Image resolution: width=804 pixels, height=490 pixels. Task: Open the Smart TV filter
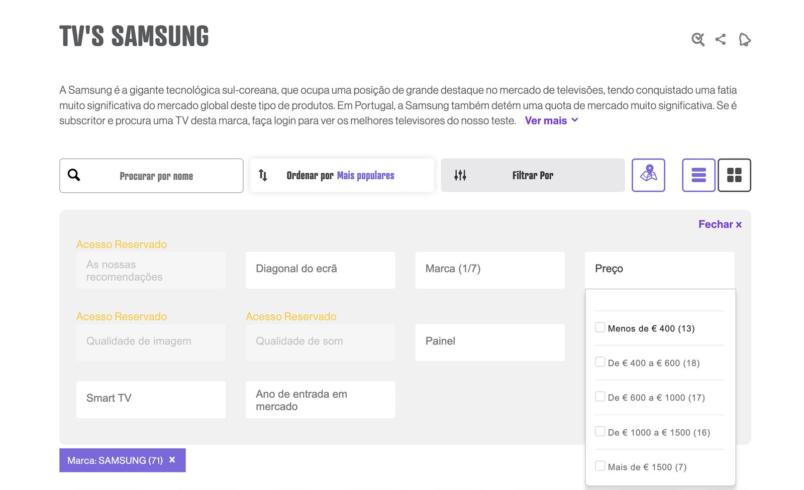[x=151, y=399]
